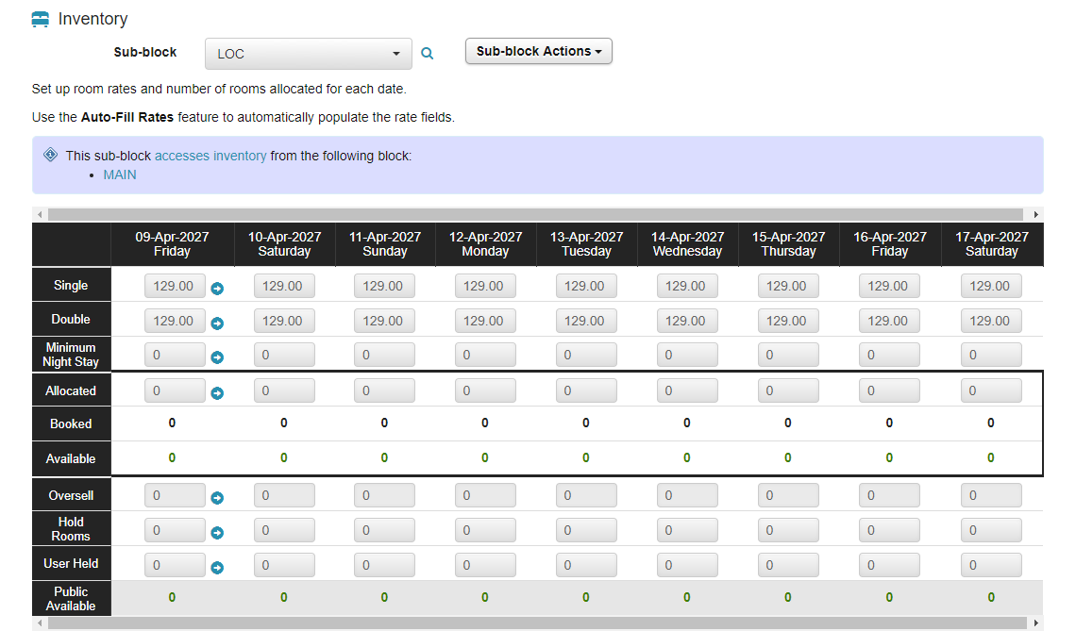Click the copy-across arrow in Single row
Screen dimensions: 1076x631
pyautogui.click(x=217, y=289)
